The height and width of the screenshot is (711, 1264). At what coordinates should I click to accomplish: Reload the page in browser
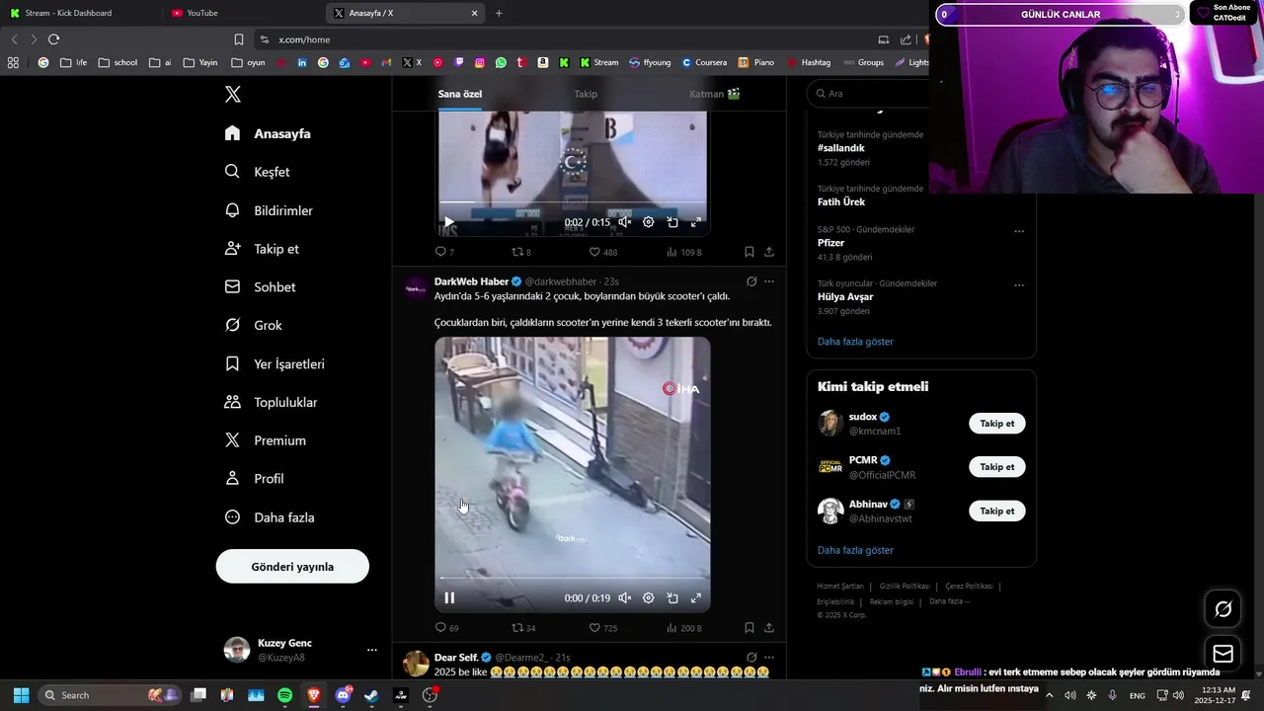(53, 39)
